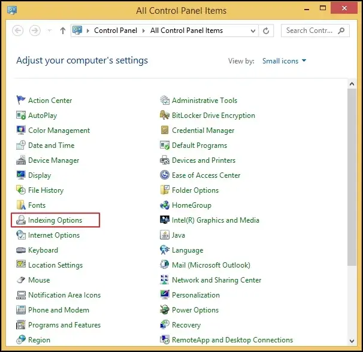
Task: Click the search magnifier icon
Action: [x=341, y=31]
